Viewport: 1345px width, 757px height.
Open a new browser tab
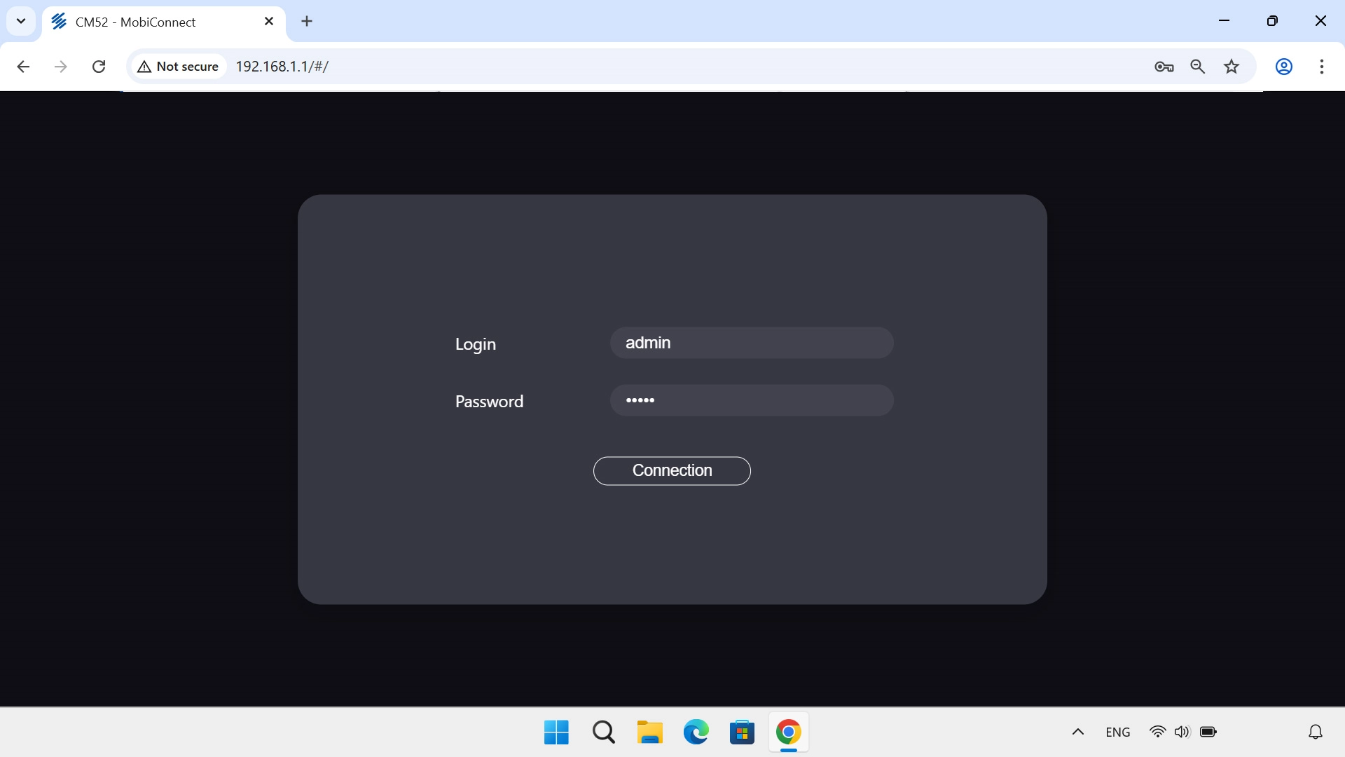coord(307,21)
